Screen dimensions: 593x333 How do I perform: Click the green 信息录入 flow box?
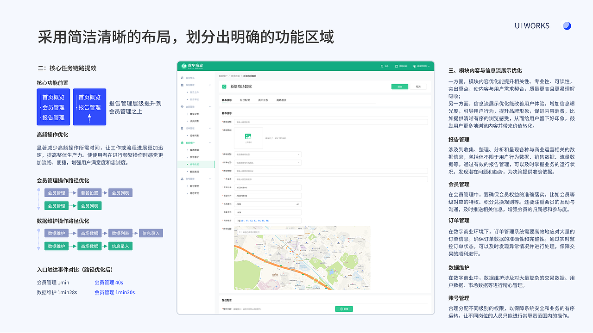pyautogui.click(x=120, y=247)
